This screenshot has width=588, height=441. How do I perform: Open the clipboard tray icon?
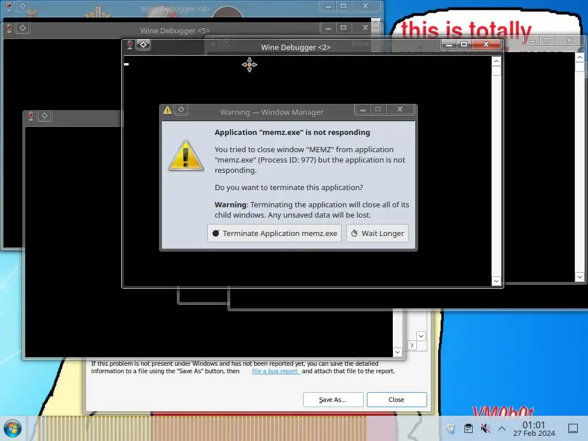coord(469,428)
